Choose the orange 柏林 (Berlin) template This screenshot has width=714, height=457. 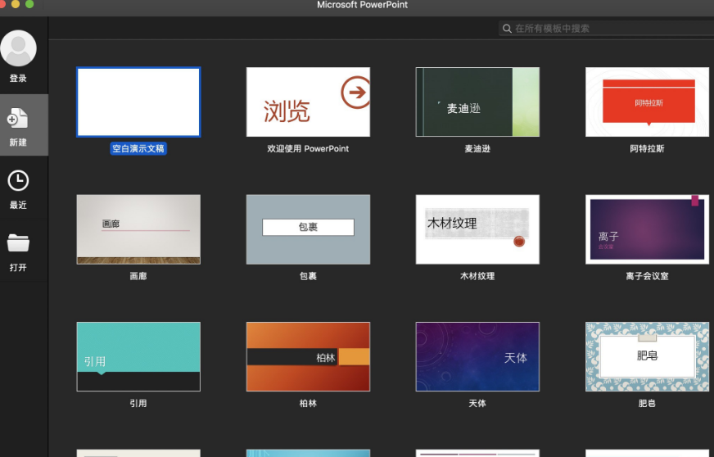[308, 356]
